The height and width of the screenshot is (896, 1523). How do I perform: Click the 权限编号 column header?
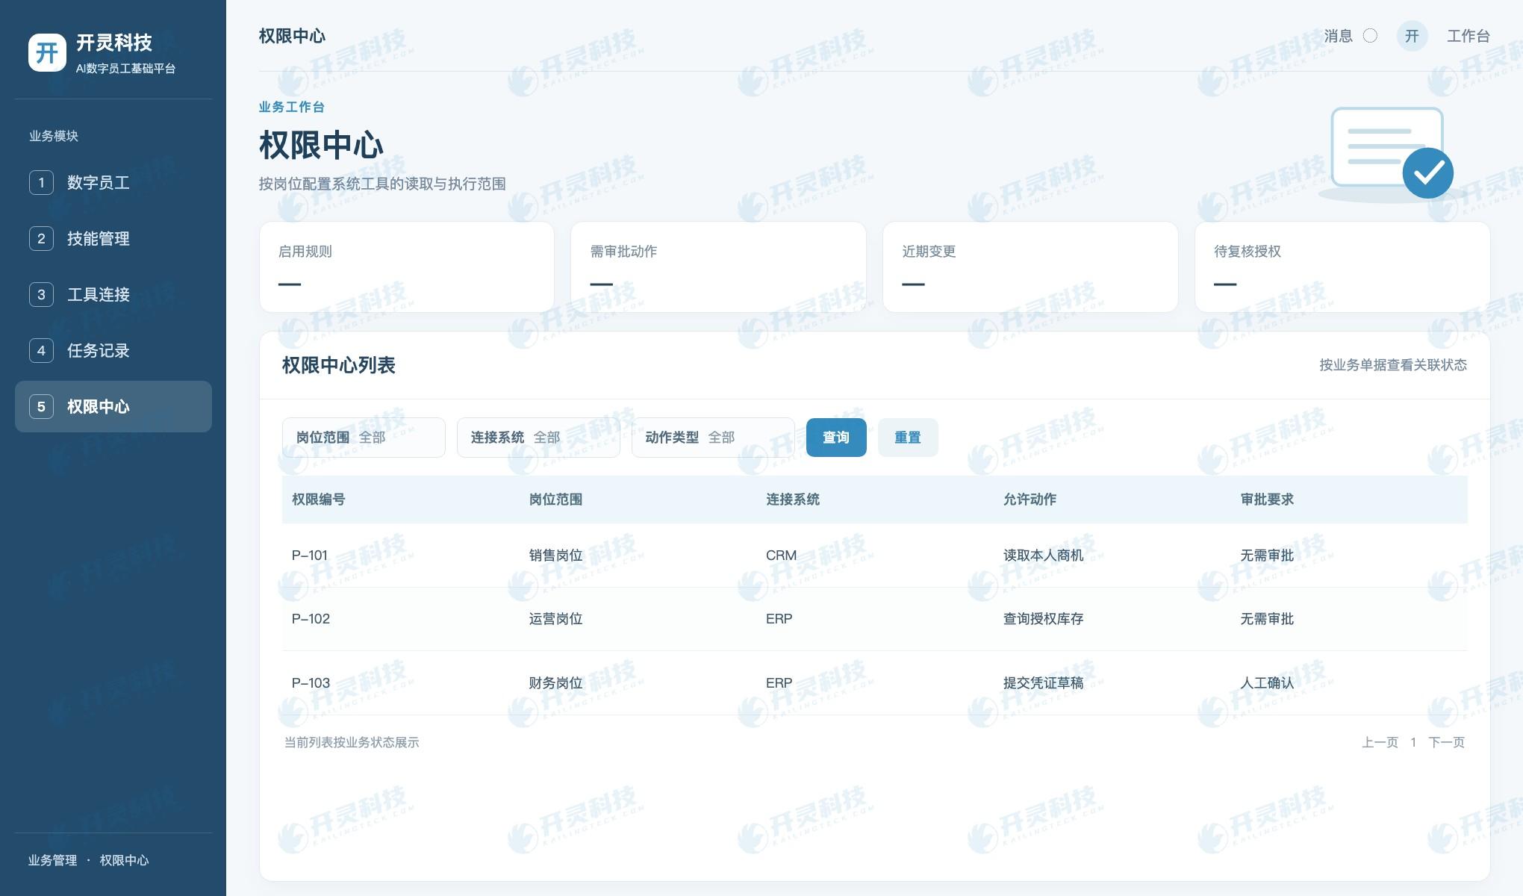[x=318, y=500]
